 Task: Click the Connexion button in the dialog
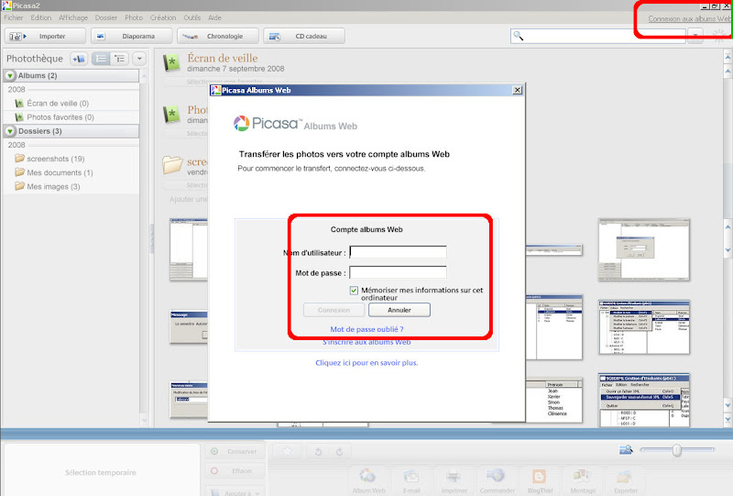click(x=334, y=310)
